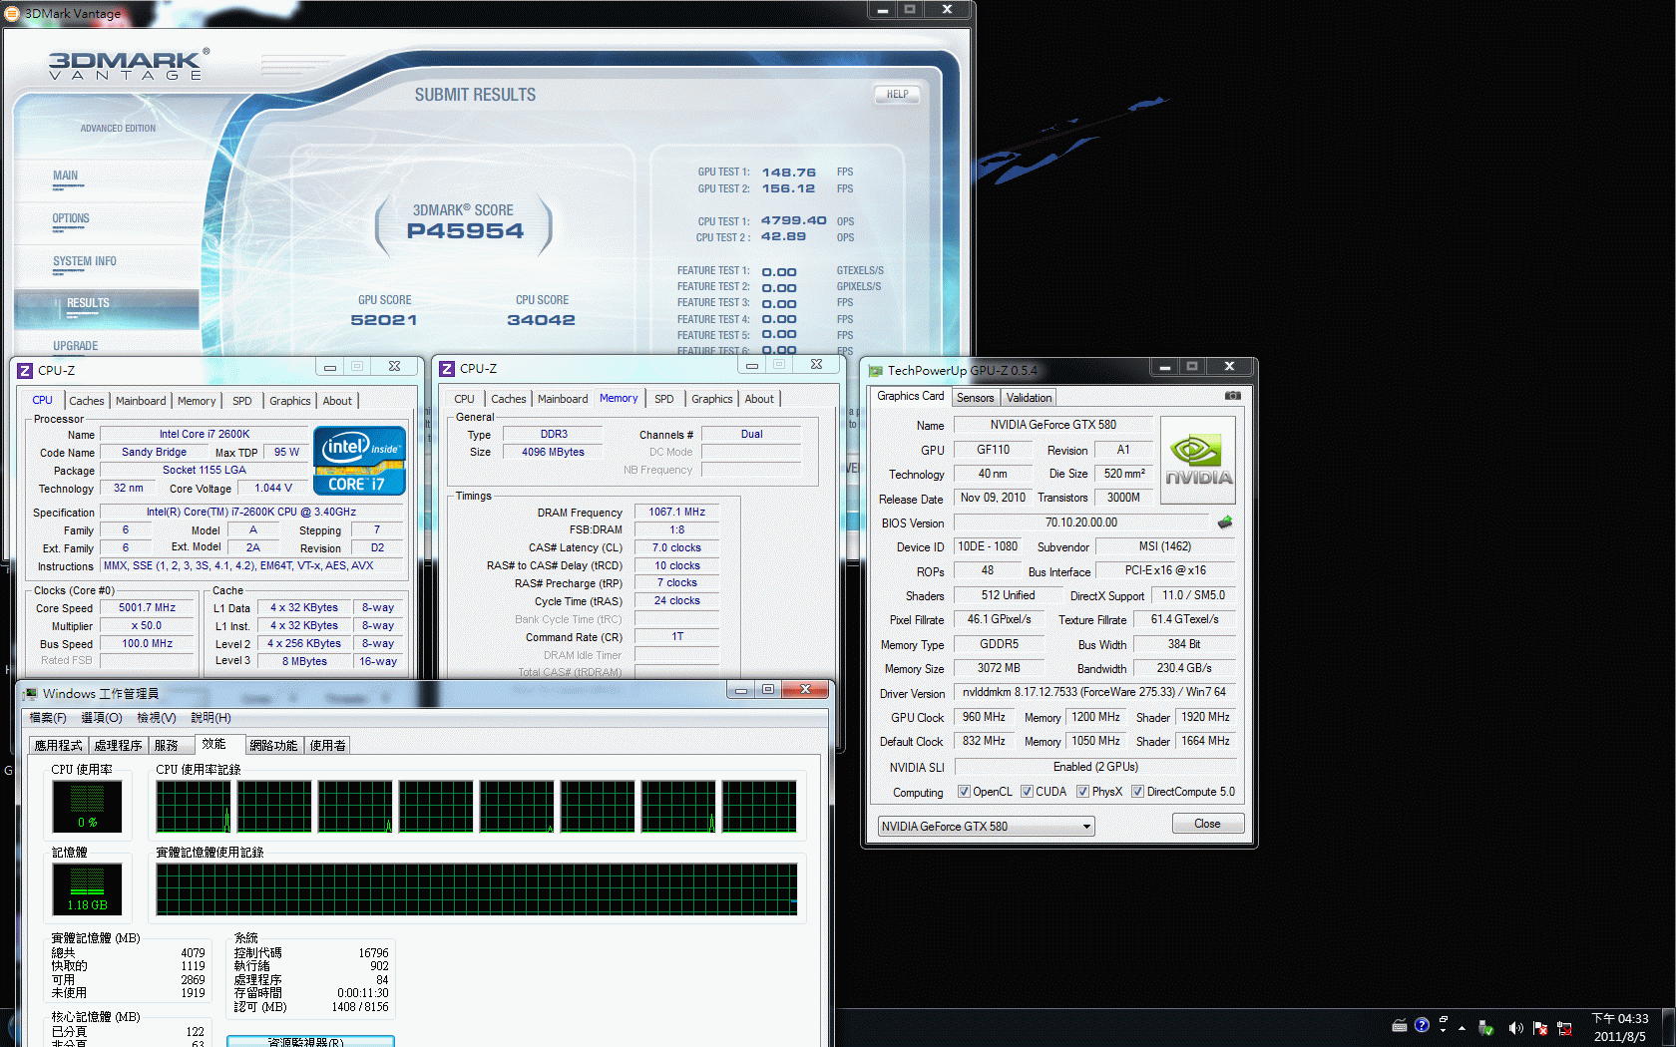The image size is (1676, 1047).
Task: Switch to 使用者 tab in Task Manager
Action: pos(327,745)
